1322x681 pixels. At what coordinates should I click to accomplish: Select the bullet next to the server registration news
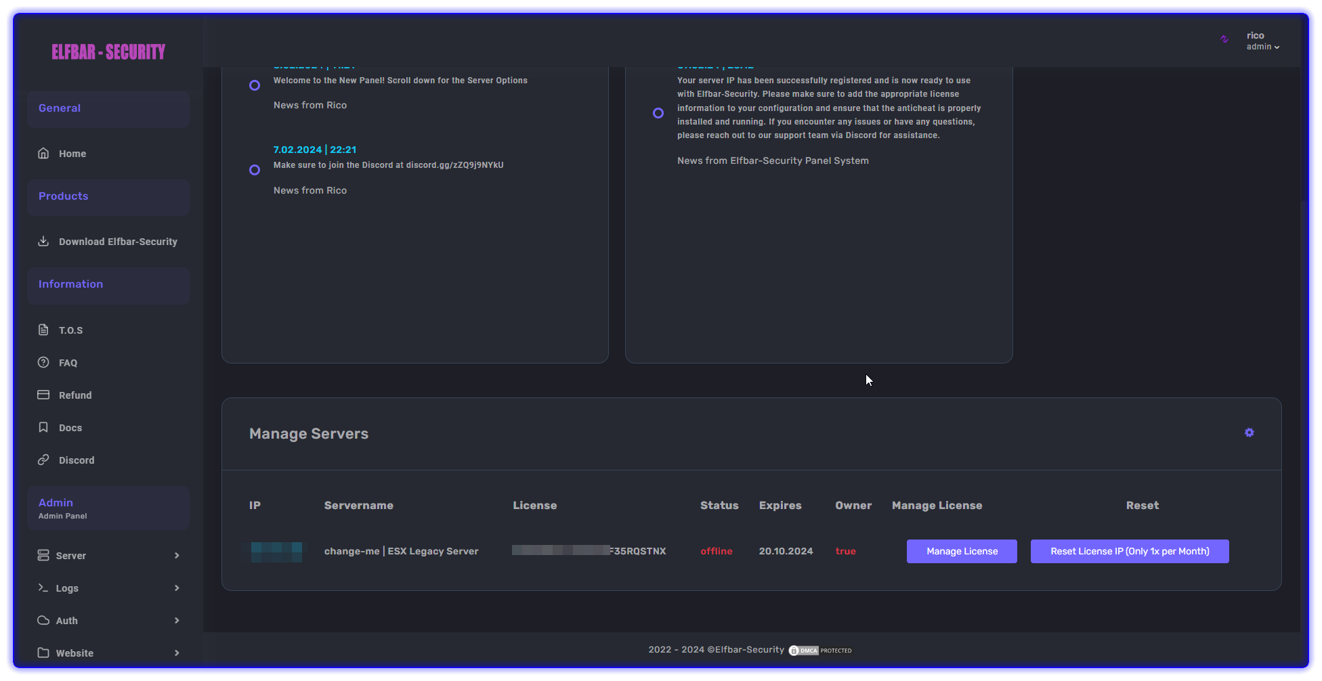click(658, 113)
